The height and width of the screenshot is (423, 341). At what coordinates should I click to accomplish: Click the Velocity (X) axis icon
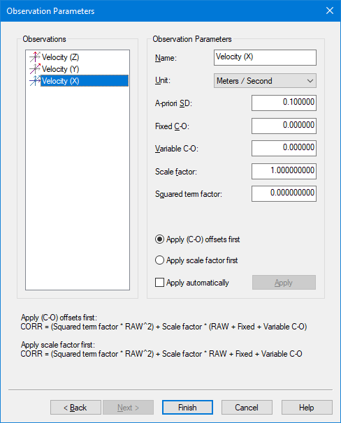pos(35,81)
